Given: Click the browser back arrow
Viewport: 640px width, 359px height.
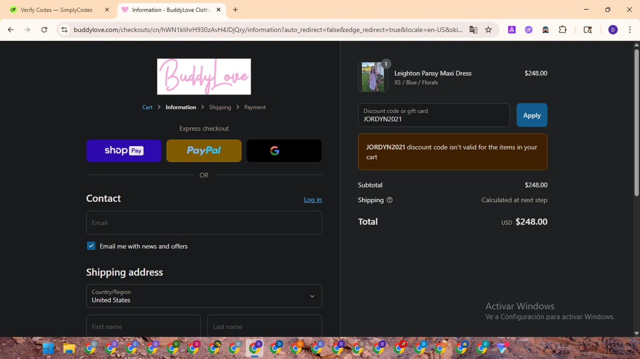Looking at the screenshot, I should 11,30.
